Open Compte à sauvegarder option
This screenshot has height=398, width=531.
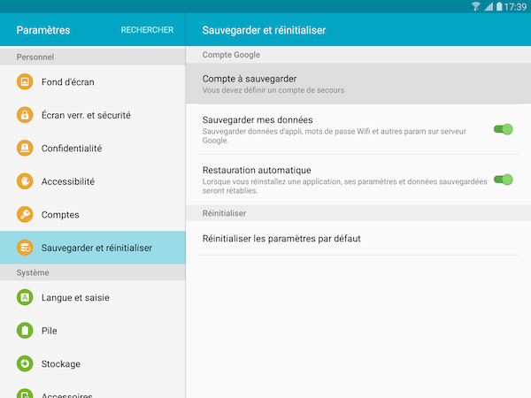pyautogui.click(x=358, y=84)
